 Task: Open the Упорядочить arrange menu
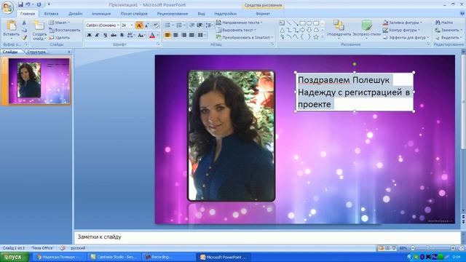point(339,29)
